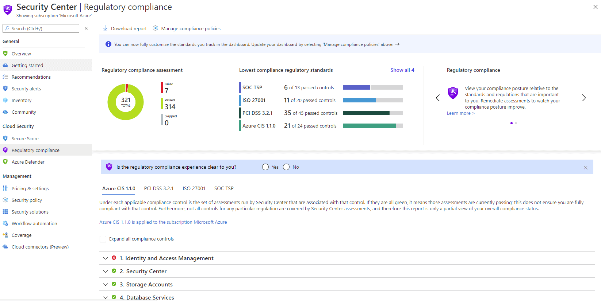Click the Pricing & settings bars icon

5,188
